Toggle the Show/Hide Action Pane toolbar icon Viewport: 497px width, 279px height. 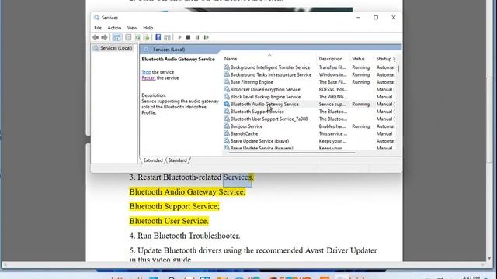click(167, 37)
